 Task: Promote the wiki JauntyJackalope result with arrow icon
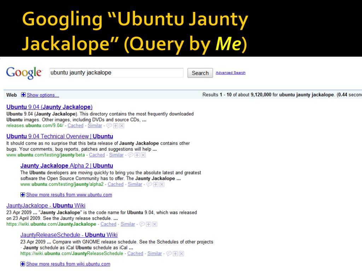coord(149,224)
